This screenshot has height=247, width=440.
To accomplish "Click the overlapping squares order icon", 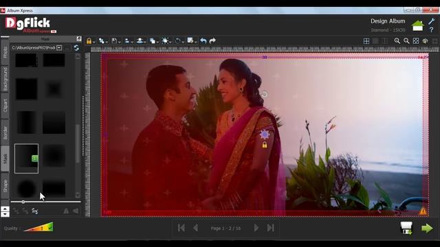I will (x=153, y=41).
